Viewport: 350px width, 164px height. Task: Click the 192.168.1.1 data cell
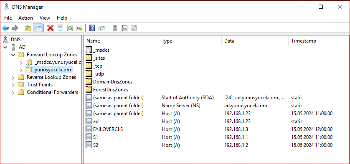tap(236, 137)
